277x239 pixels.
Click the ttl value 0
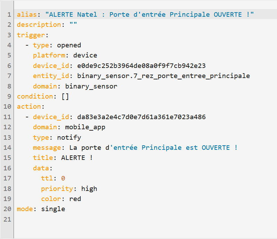[x=63, y=178]
